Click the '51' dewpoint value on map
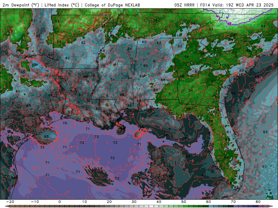This screenshot has width=278, height=208. (x=13, y=31)
